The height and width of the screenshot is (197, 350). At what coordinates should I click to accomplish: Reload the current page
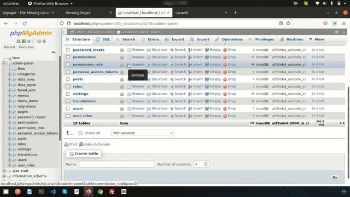point(25,24)
